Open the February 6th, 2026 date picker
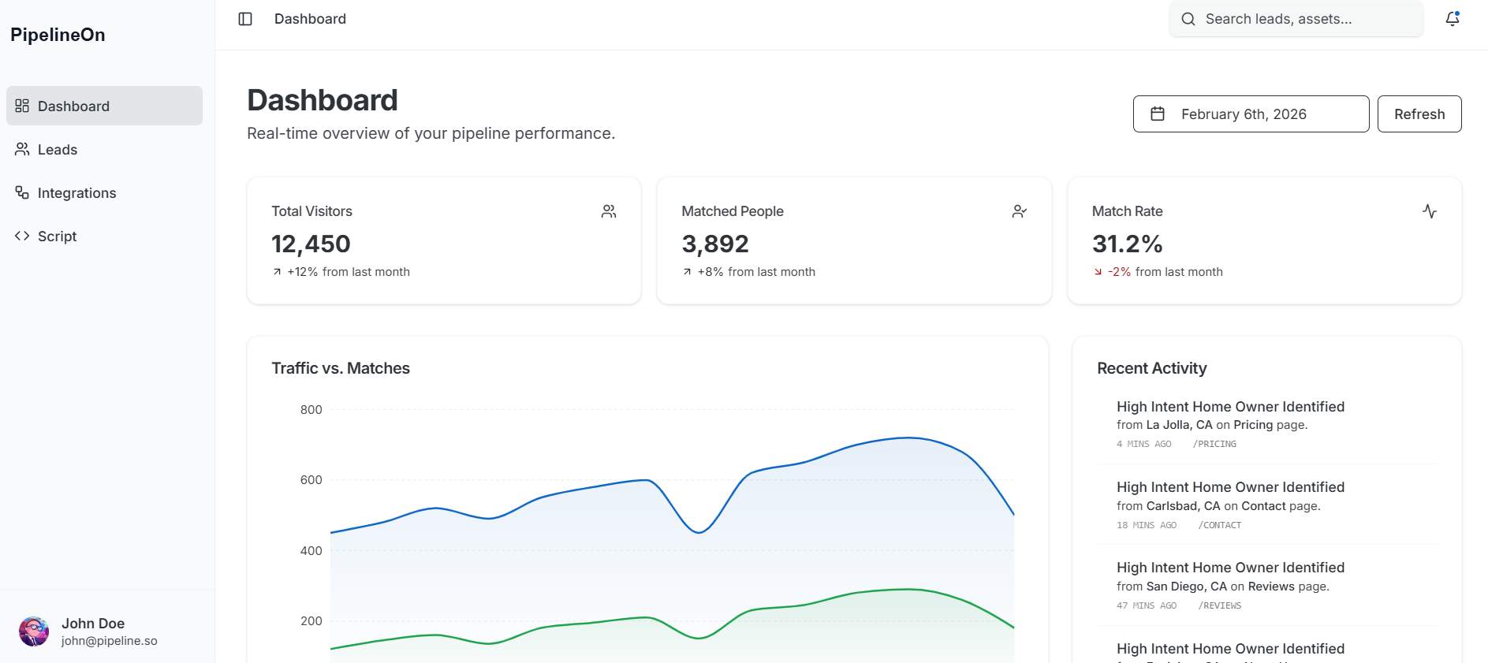Viewport: 1488px width, 663px height. click(x=1251, y=114)
